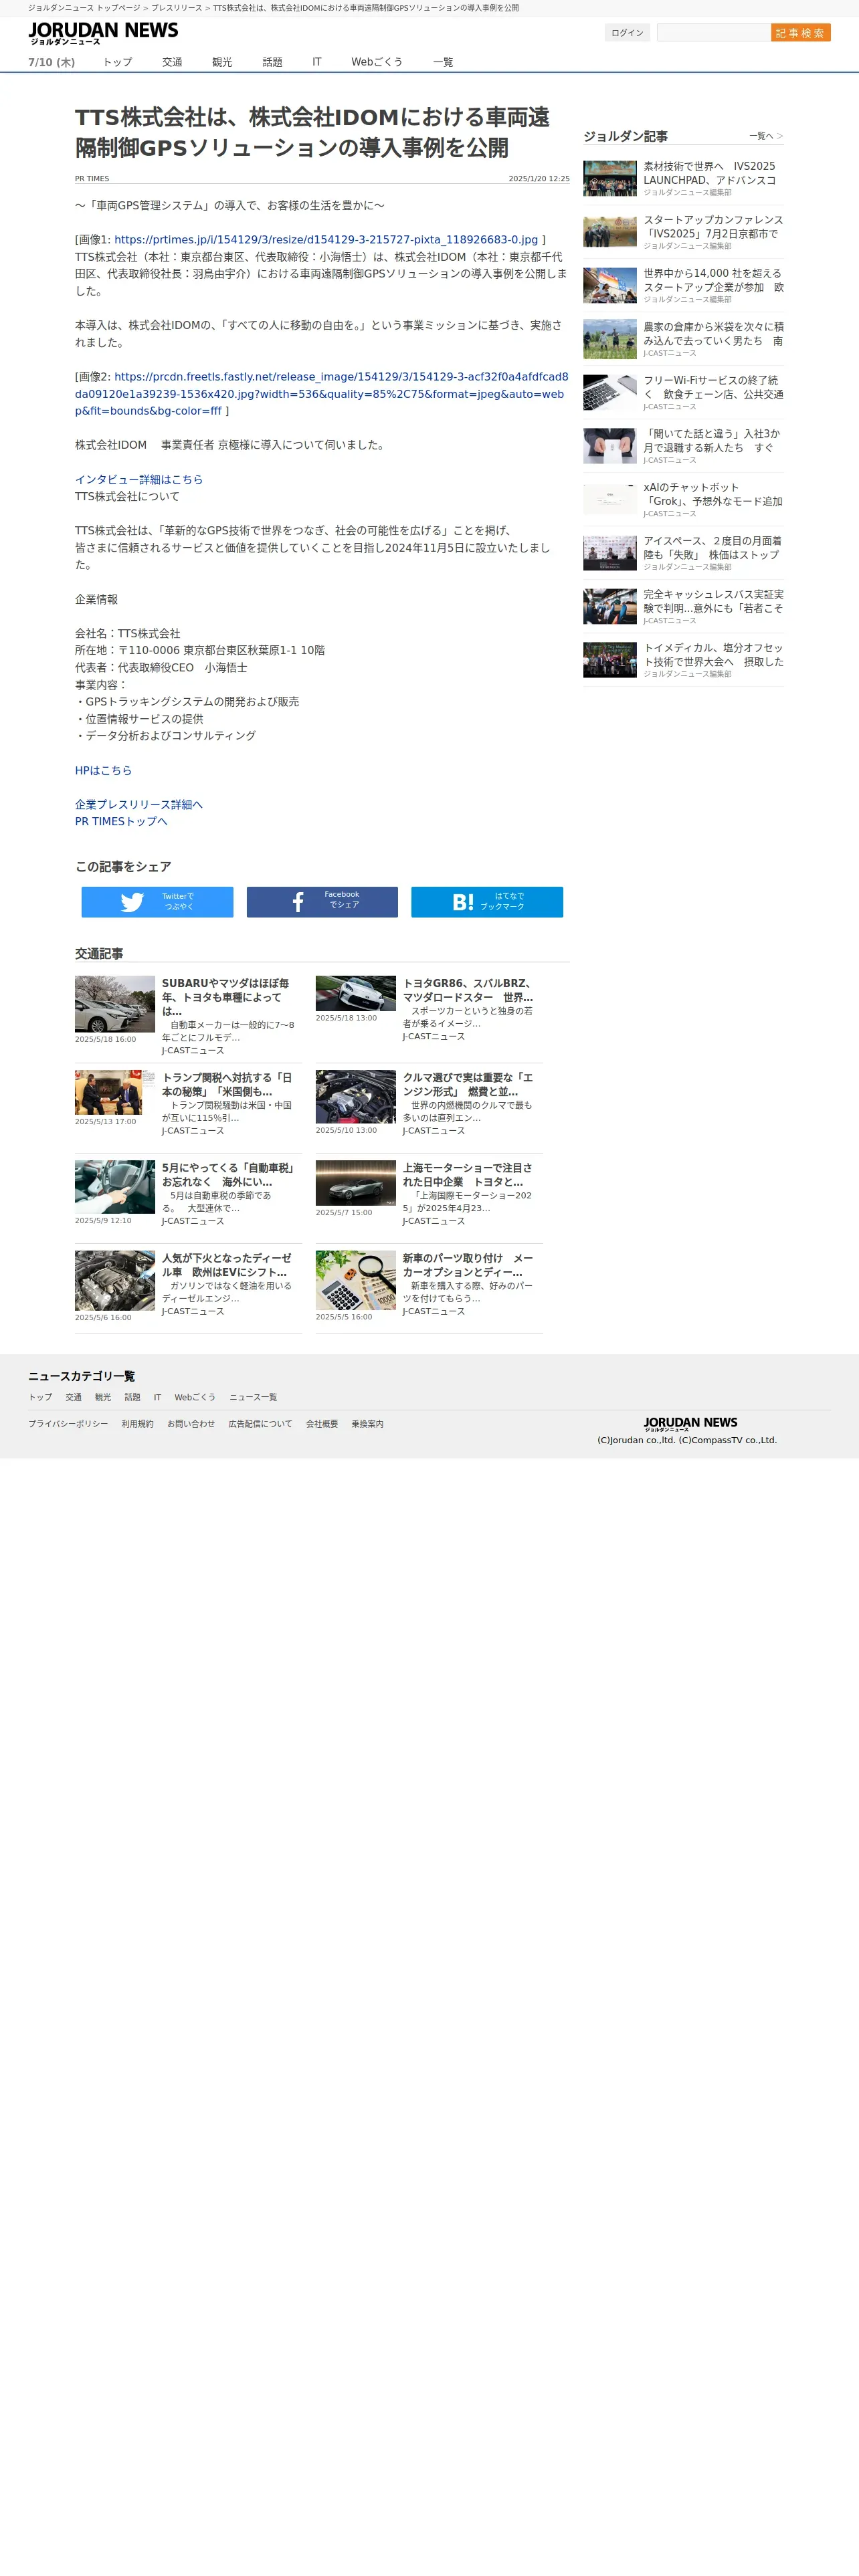Viewport: 859px width, 2576px height.
Task: Click the footer JORUDAN NEWS logo
Action: [690, 1423]
